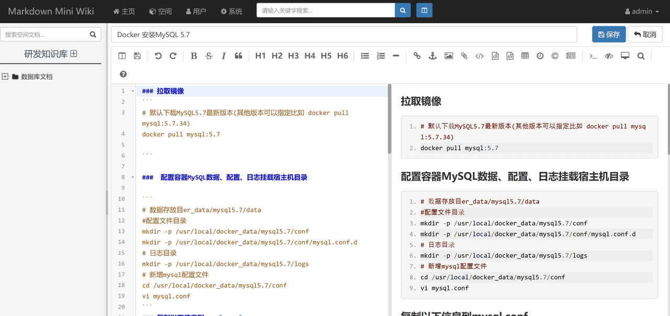Insert an H1 heading

[260, 56]
